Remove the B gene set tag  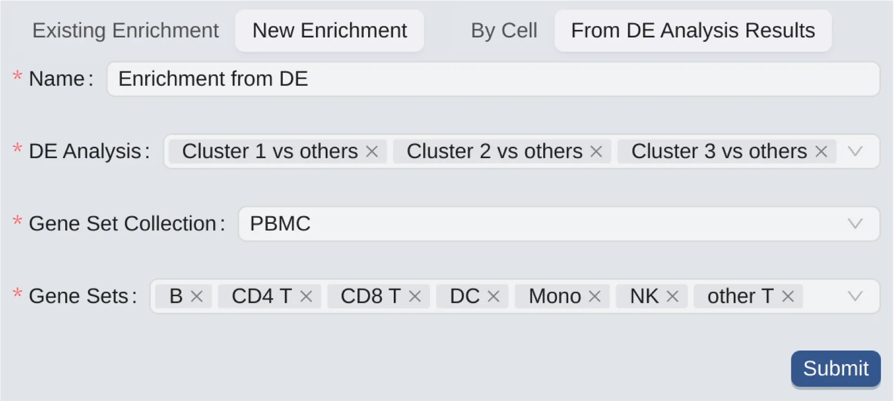click(197, 296)
